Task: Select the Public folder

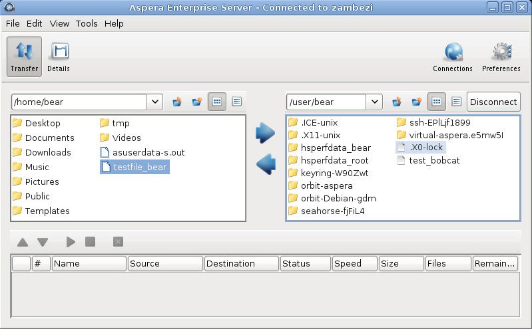Action: pyautogui.click(x=31, y=196)
